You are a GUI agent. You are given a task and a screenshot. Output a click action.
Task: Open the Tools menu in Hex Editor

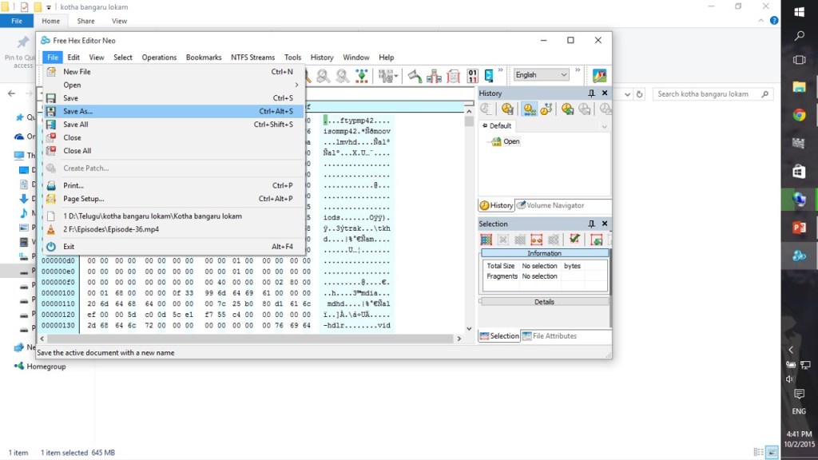pyautogui.click(x=292, y=57)
